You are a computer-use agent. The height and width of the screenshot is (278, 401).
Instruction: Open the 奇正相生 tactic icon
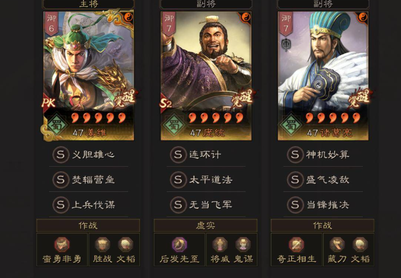297,245
